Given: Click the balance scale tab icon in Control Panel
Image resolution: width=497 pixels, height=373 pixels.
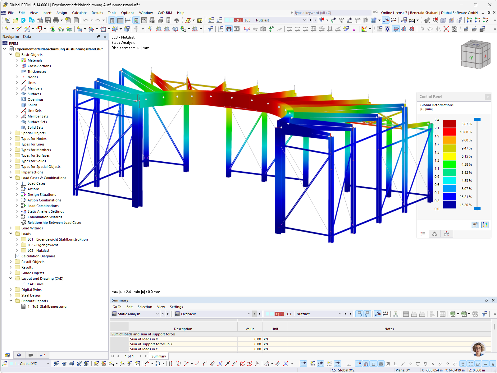Looking at the screenshot, I should (x=435, y=234).
